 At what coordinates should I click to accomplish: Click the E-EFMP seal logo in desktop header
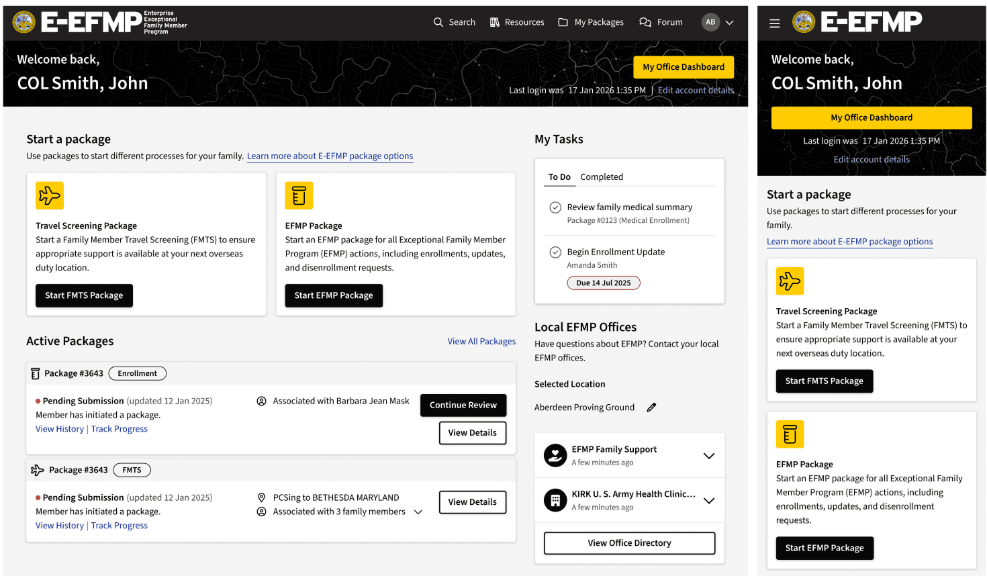[24, 22]
